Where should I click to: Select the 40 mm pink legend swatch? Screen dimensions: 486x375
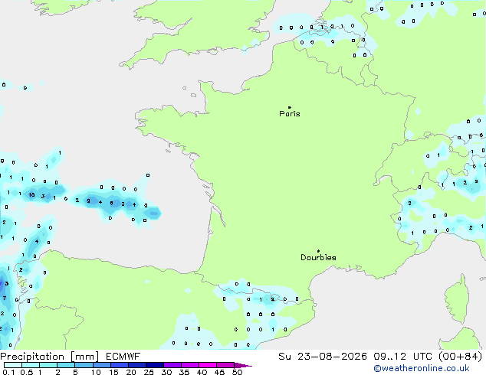208,365
